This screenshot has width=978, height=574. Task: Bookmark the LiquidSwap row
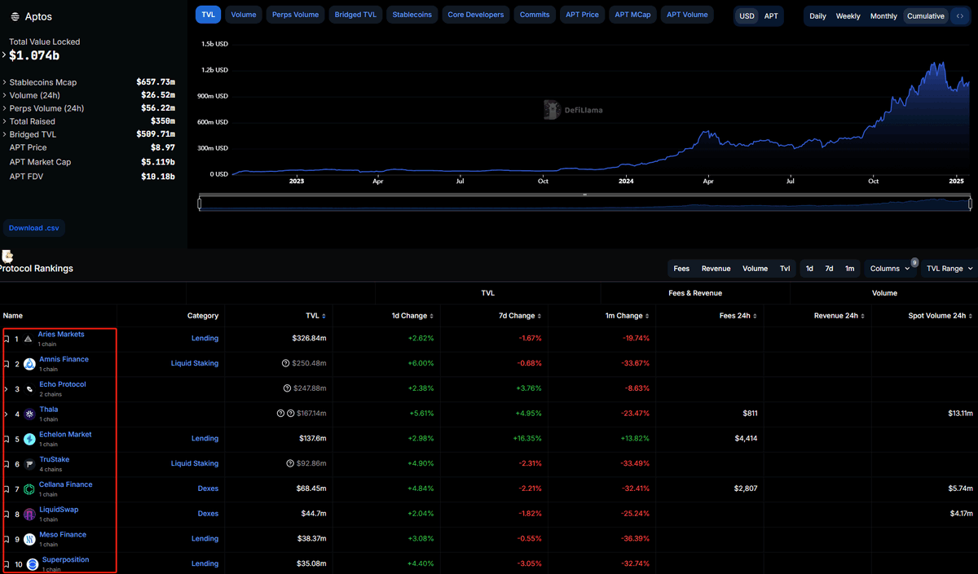(x=7, y=515)
